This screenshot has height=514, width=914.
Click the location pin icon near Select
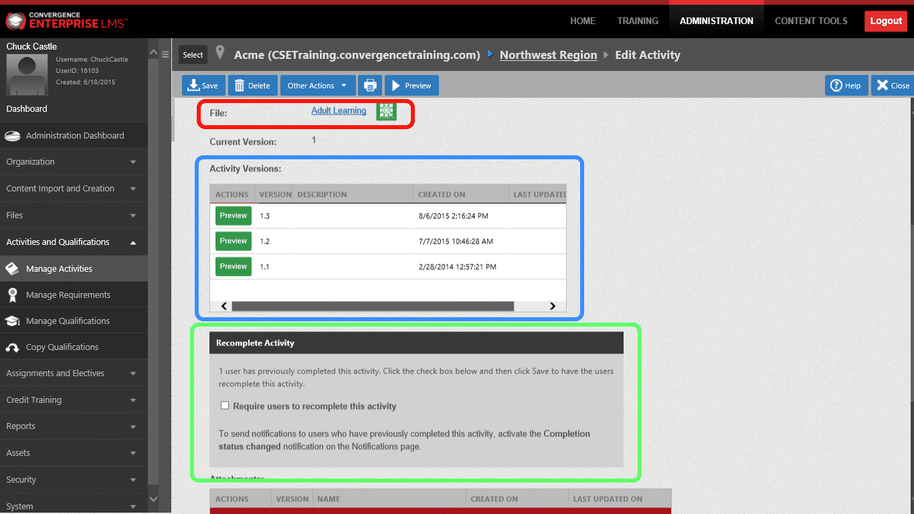coord(220,54)
